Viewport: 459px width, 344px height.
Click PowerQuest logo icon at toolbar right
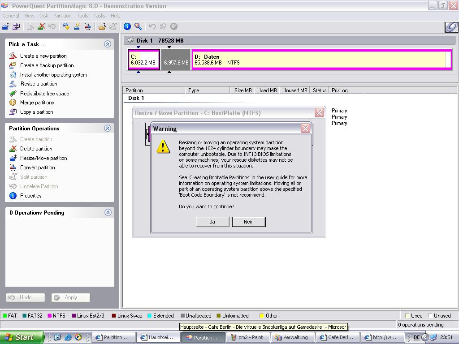point(451,27)
